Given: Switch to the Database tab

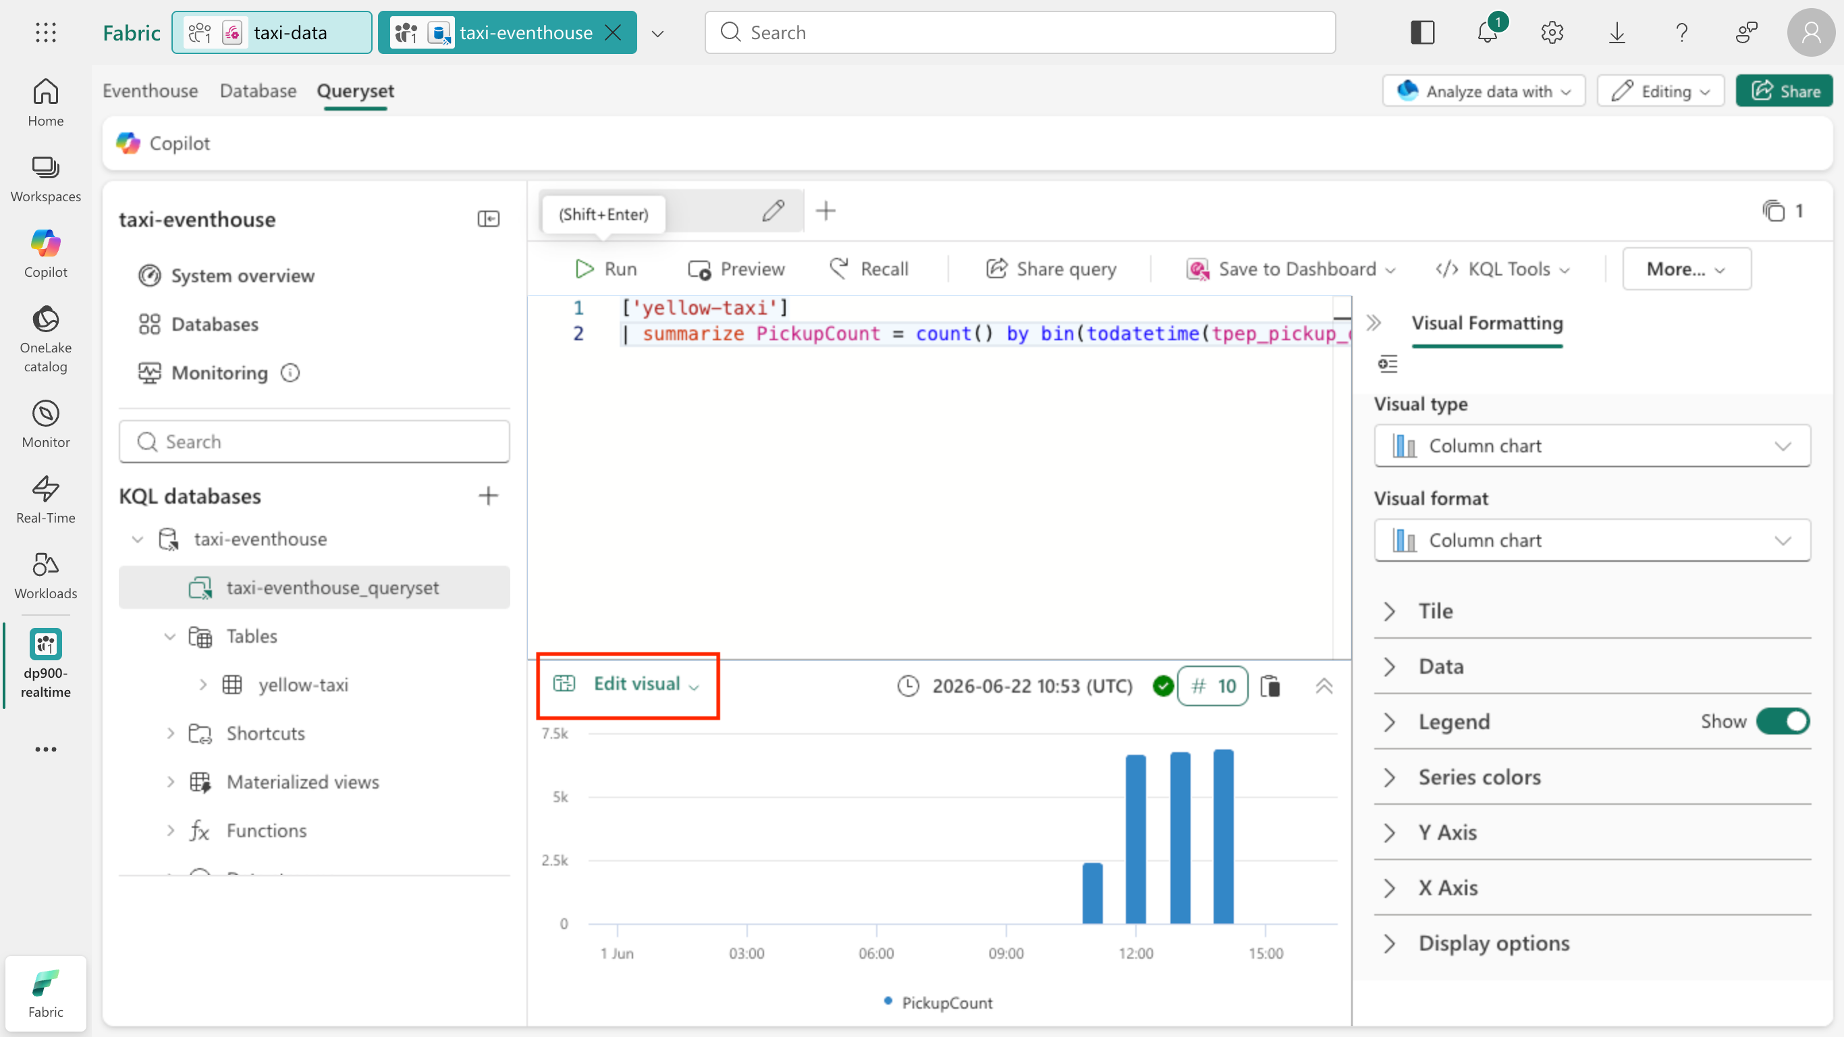Looking at the screenshot, I should pyautogui.click(x=258, y=91).
